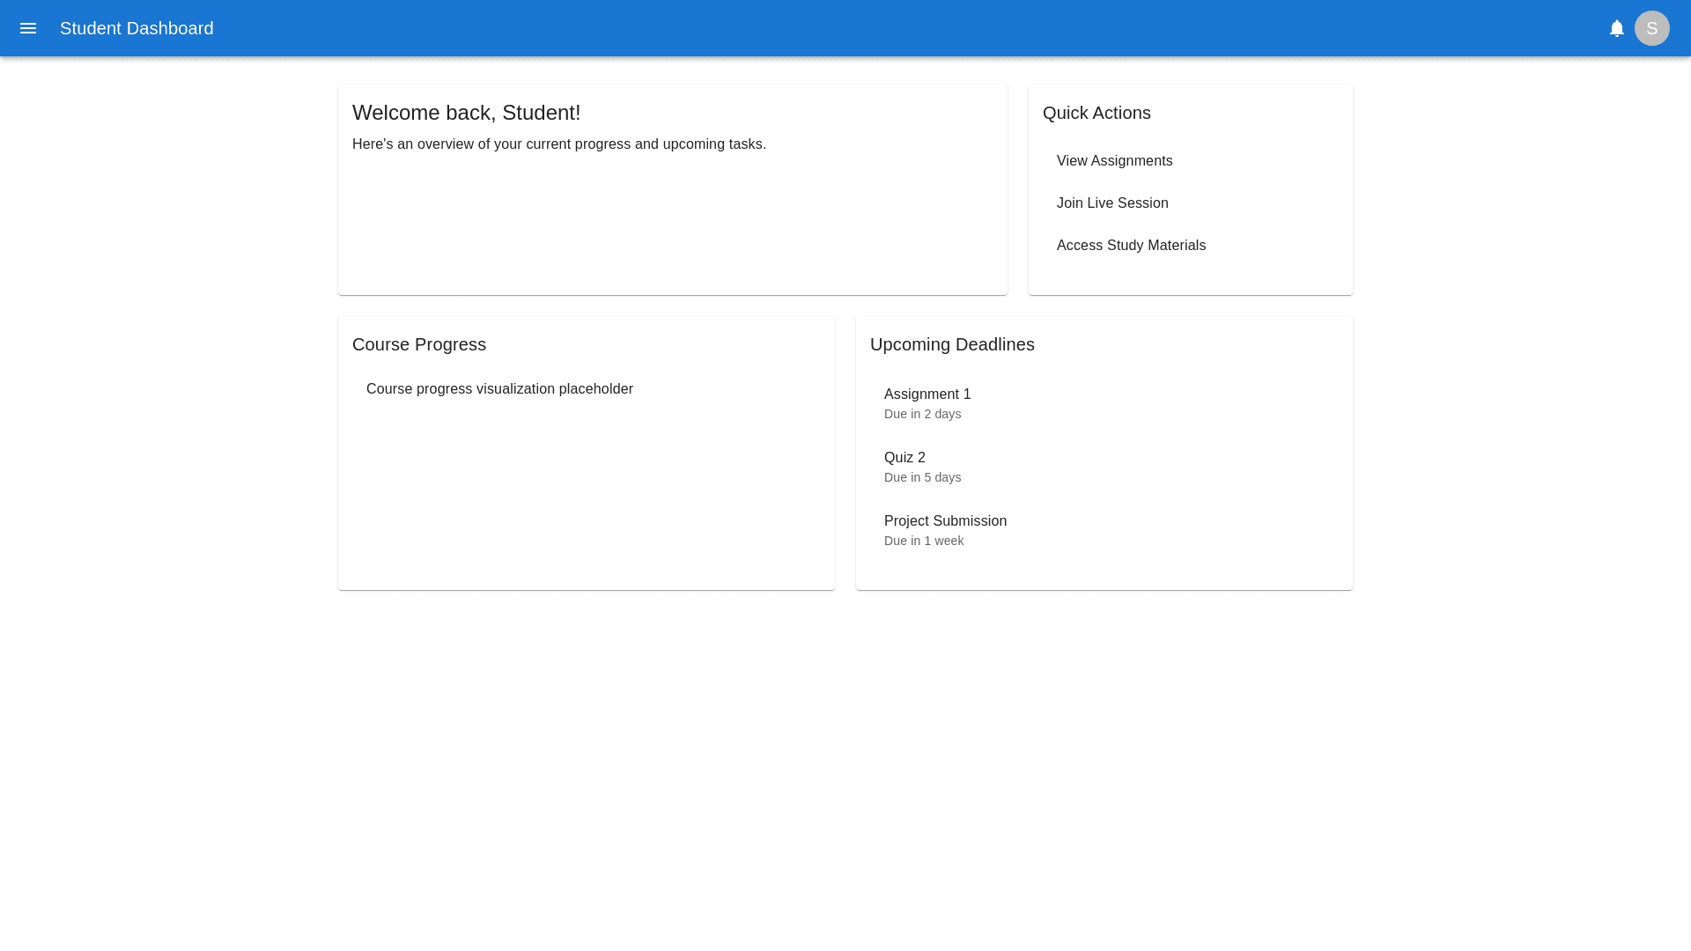Open the user avatar S
Viewport: 1691px width, 951px height.
click(1651, 28)
